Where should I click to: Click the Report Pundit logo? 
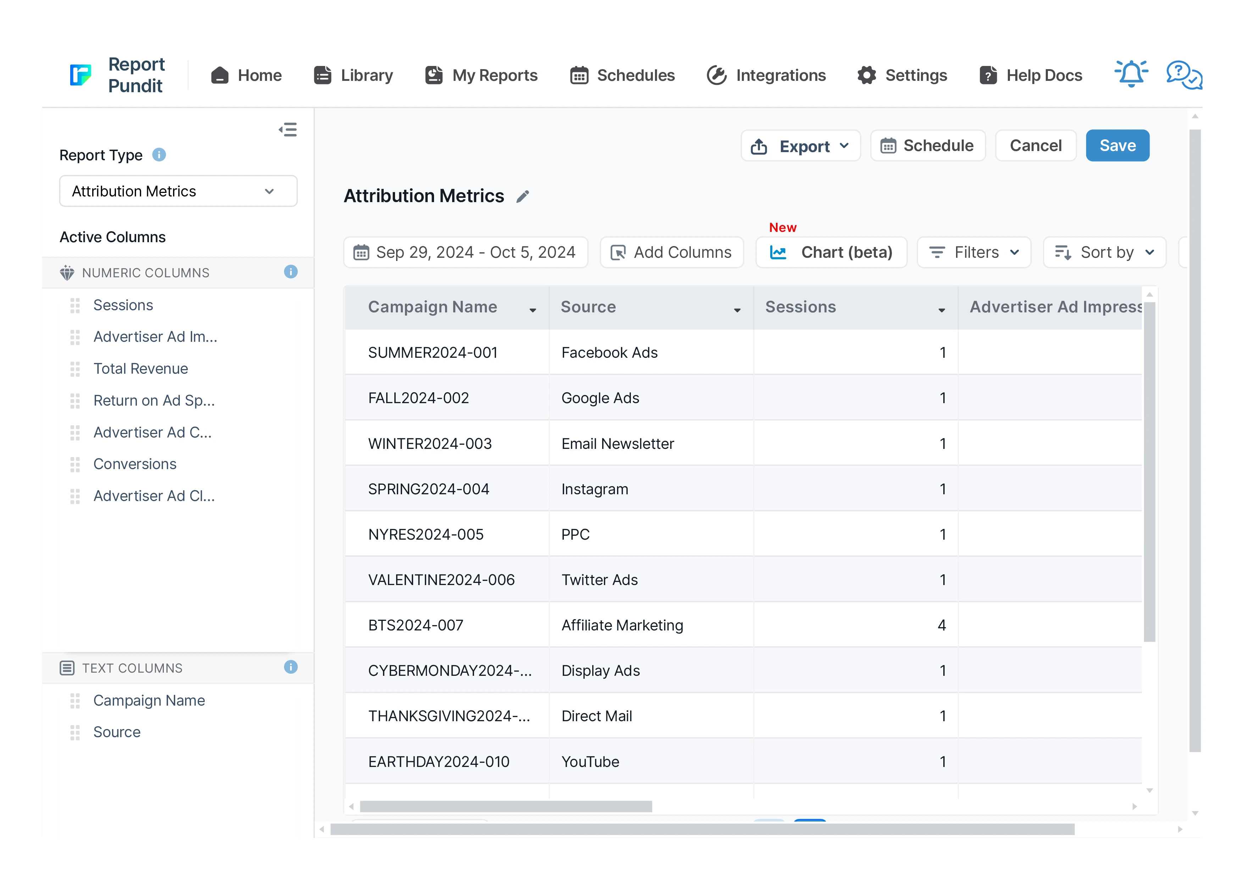(81, 75)
